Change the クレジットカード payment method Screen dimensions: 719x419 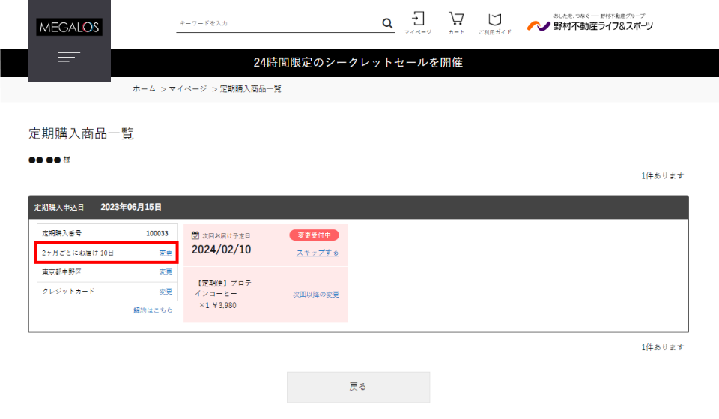pyautogui.click(x=166, y=292)
